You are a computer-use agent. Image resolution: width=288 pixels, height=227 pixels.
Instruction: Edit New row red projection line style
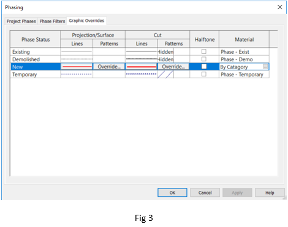click(77, 67)
